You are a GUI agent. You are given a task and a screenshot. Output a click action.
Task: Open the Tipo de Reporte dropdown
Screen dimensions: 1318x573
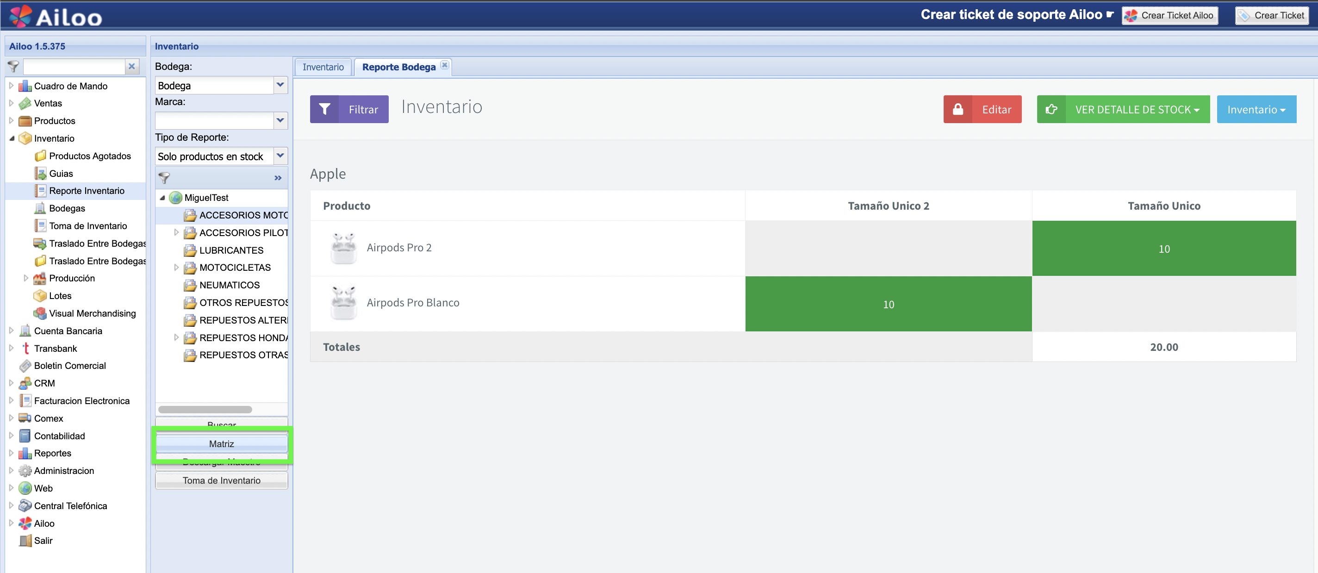pyautogui.click(x=280, y=156)
